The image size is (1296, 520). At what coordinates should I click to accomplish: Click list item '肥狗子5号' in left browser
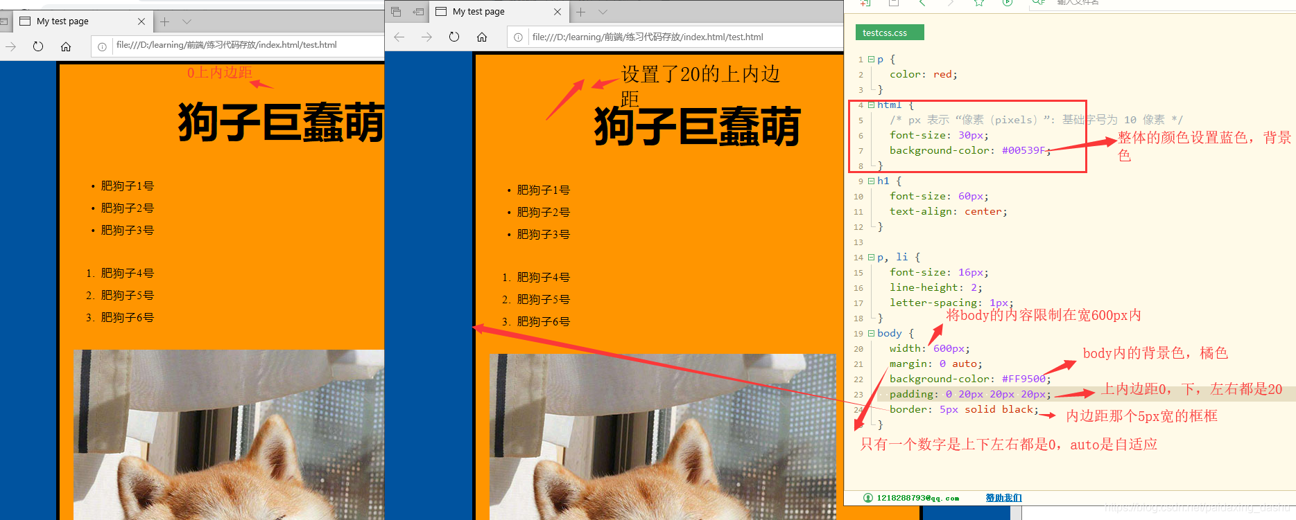point(128,296)
